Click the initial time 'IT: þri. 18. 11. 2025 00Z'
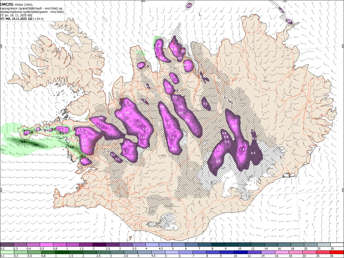Image resolution: width=344 pixels, height=258 pixels. 17,15
